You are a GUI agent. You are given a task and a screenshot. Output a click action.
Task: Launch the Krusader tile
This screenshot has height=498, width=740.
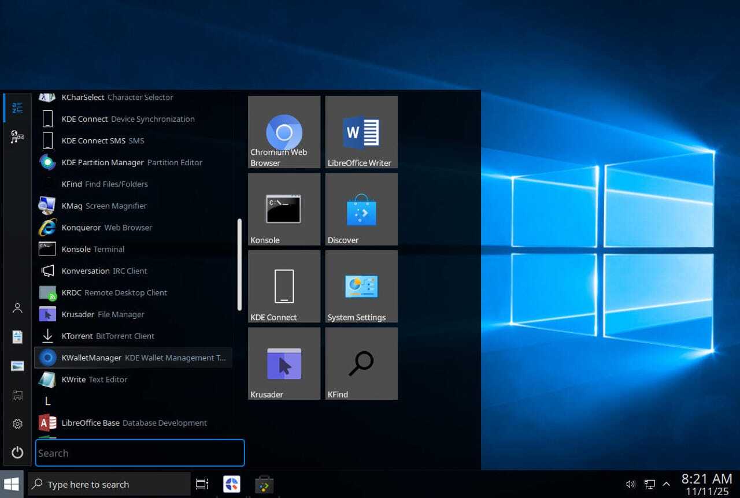(284, 363)
